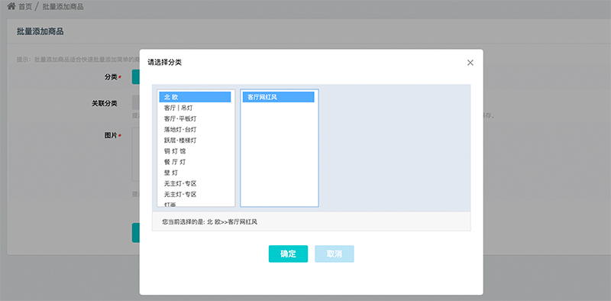Cancel with the 取消 button
Screen dimensions: 611x301
click(x=335, y=254)
